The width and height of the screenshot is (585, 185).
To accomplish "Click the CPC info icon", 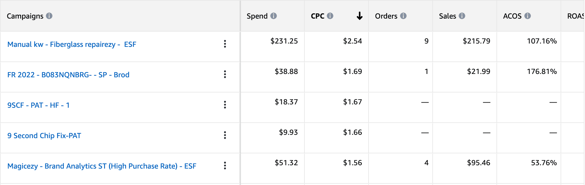I will pos(330,16).
